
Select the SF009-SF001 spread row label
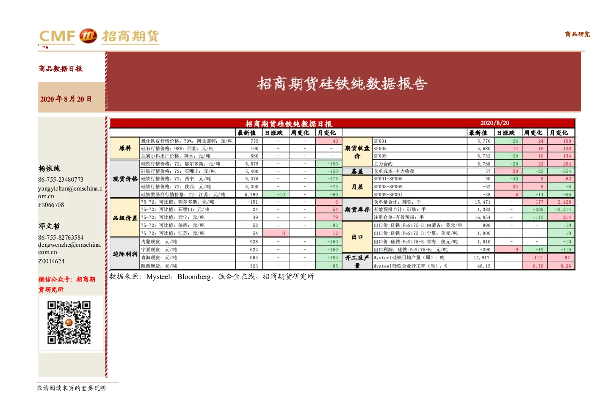pyautogui.click(x=388, y=195)
